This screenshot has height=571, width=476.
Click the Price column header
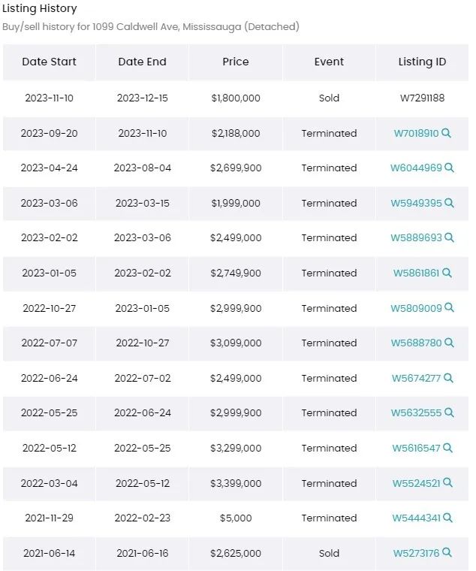(236, 62)
